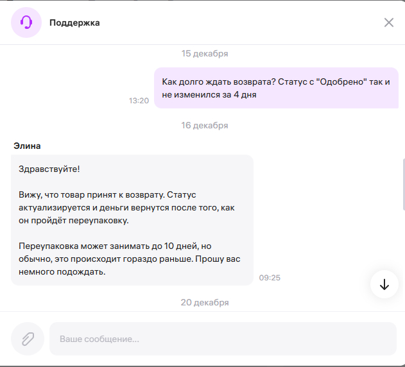Click the support headset avatar icon
This screenshot has height=367, width=405.
[26, 22]
